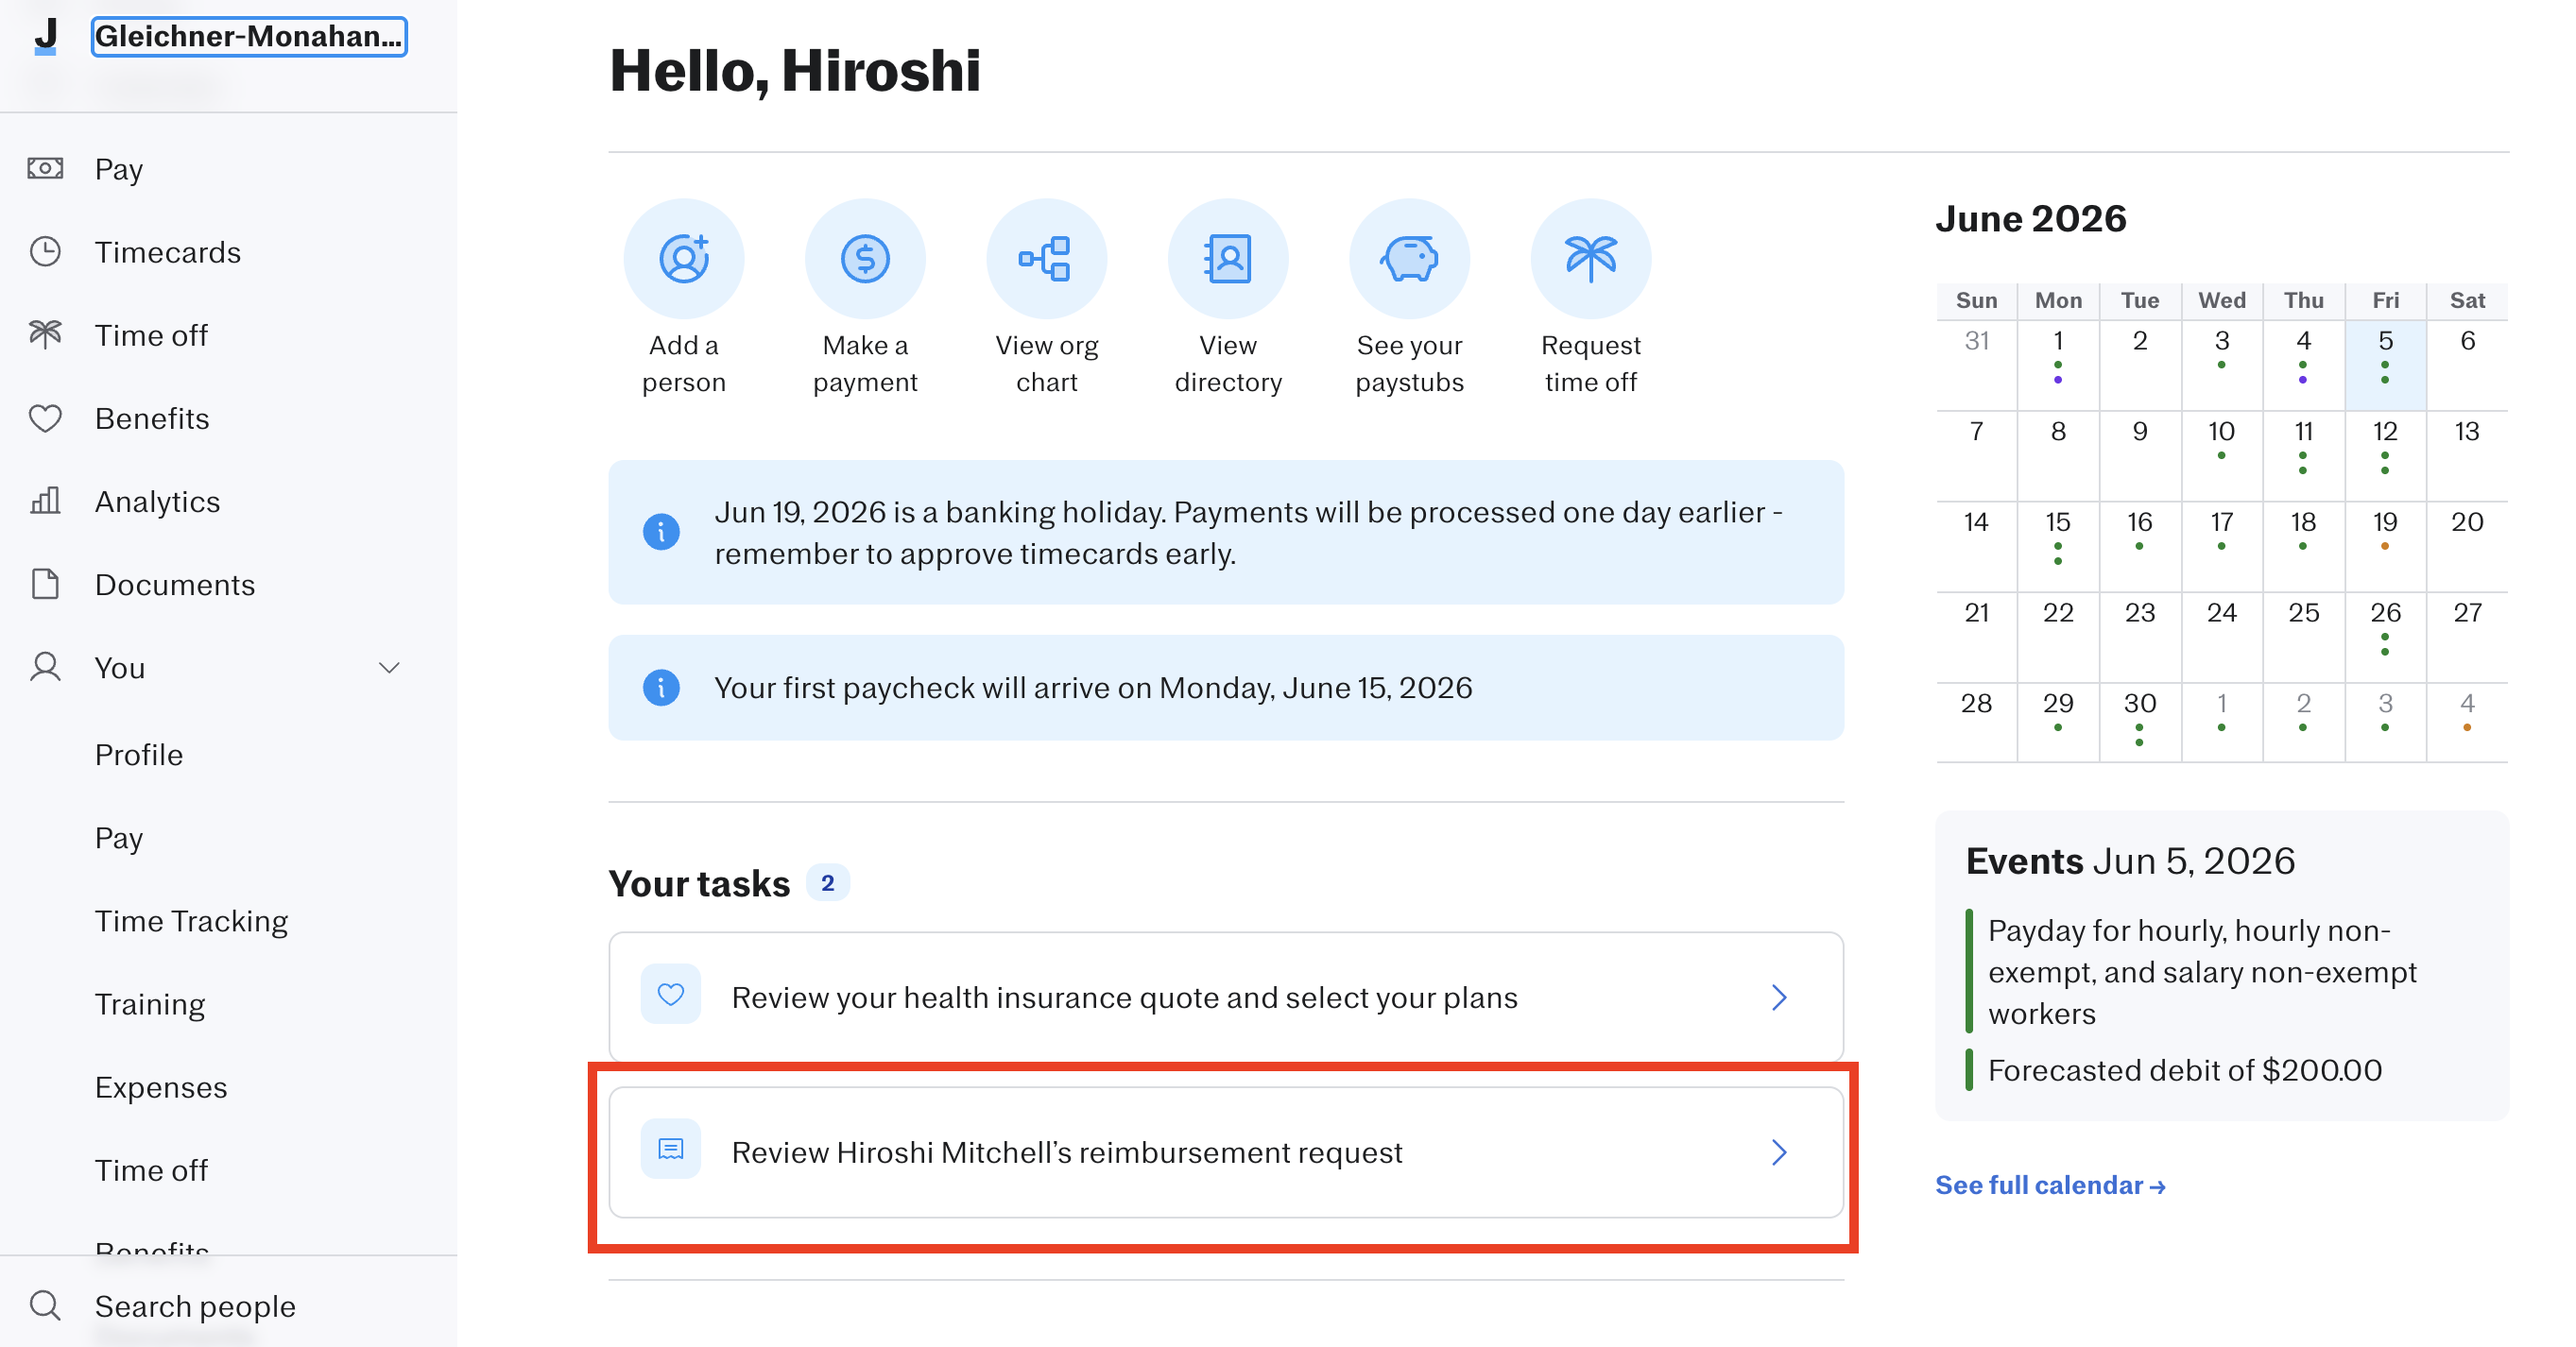Open the Gleichner-Monahan company selector
This screenshot has height=1347, width=2576.
(249, 37)
